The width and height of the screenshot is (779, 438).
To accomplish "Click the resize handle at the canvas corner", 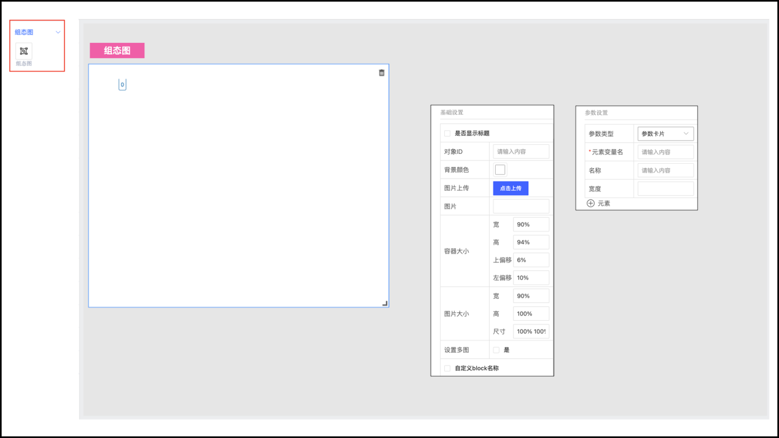I will click(x=385, y=303).
